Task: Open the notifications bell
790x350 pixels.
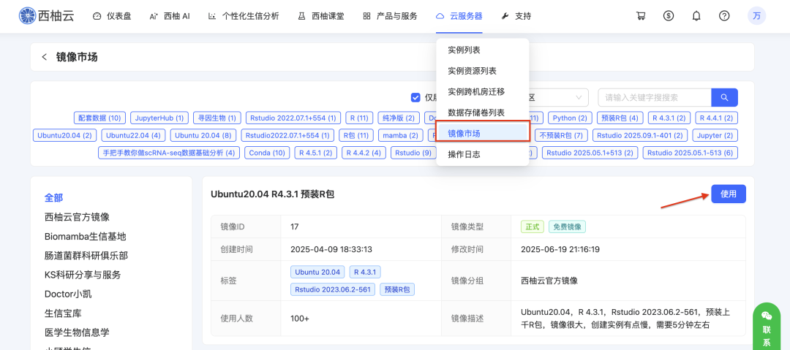Action: point(696,16)
